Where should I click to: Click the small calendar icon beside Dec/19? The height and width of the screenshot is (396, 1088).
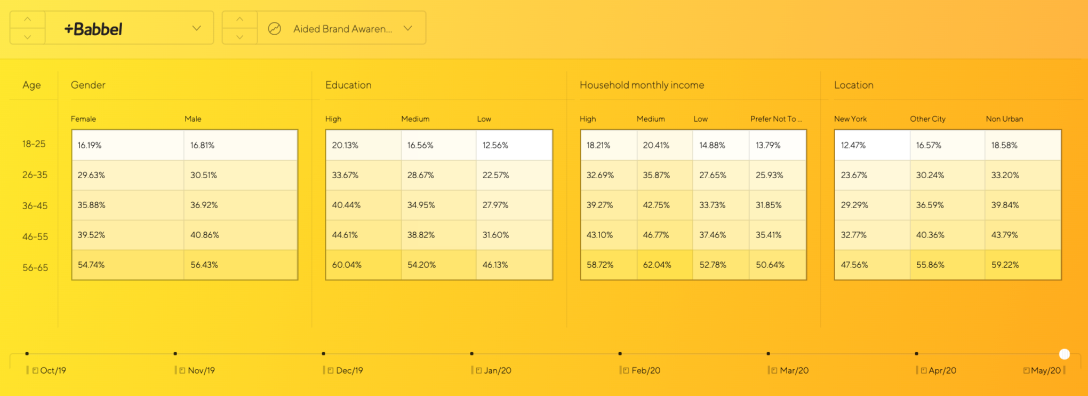(331, 370)
